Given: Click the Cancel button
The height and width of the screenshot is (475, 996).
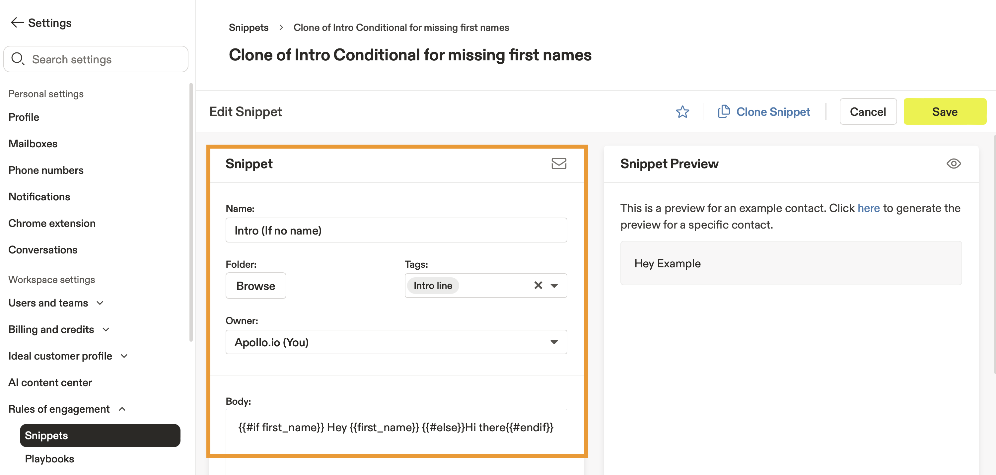Looking at the screenshot, I should point(867,112).
